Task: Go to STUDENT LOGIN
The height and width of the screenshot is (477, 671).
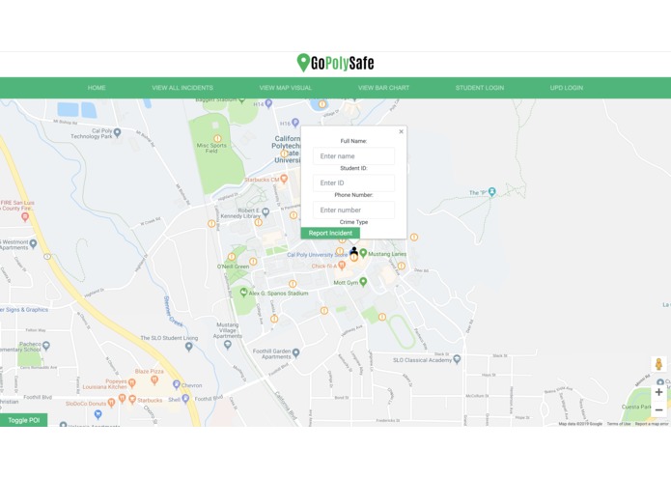Action: (480, 88)
